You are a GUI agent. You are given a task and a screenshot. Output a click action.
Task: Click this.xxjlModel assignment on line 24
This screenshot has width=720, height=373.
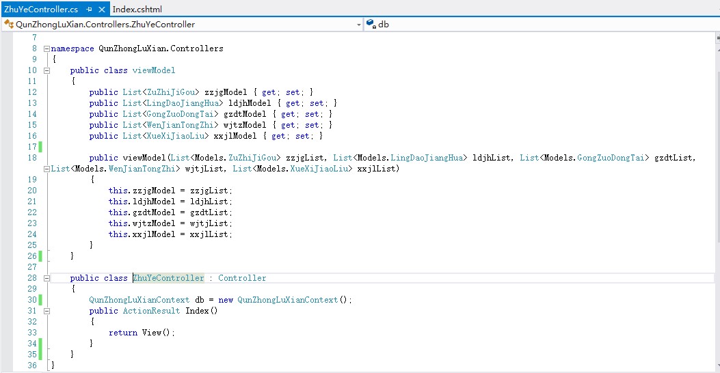[x=170, y=235]
